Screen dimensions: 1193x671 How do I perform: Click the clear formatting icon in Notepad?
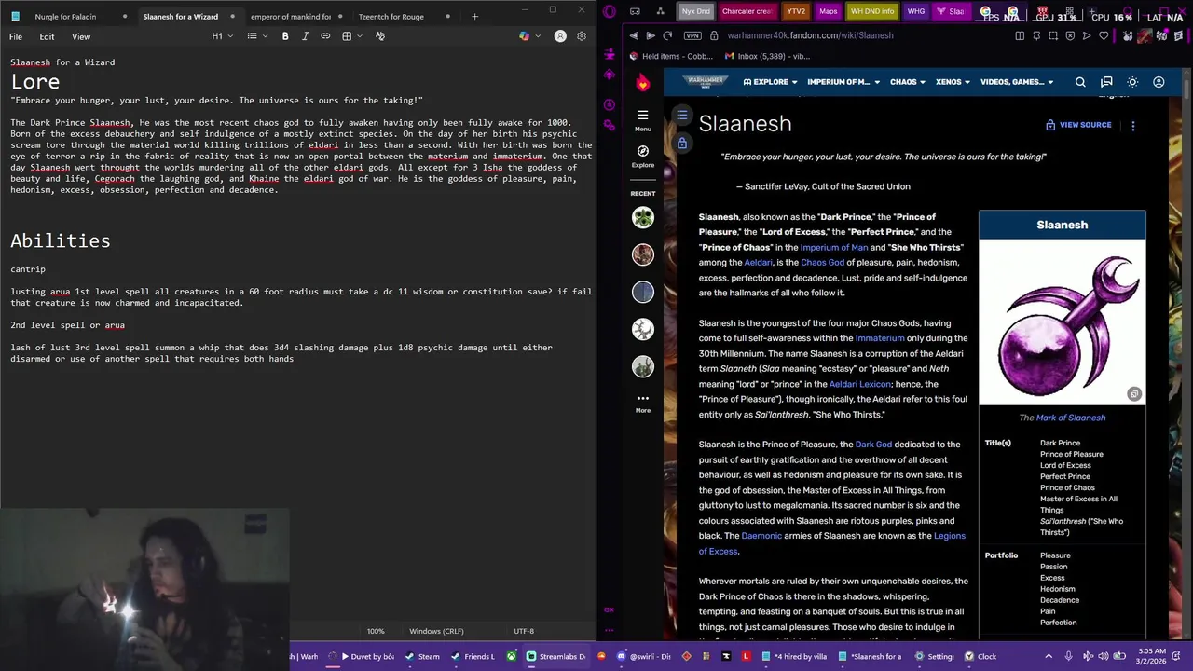point(380,36)
